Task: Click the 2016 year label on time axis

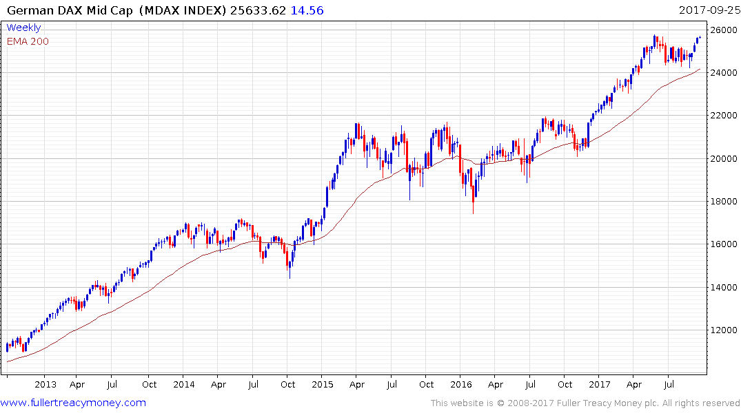Action: coord(460,384)
